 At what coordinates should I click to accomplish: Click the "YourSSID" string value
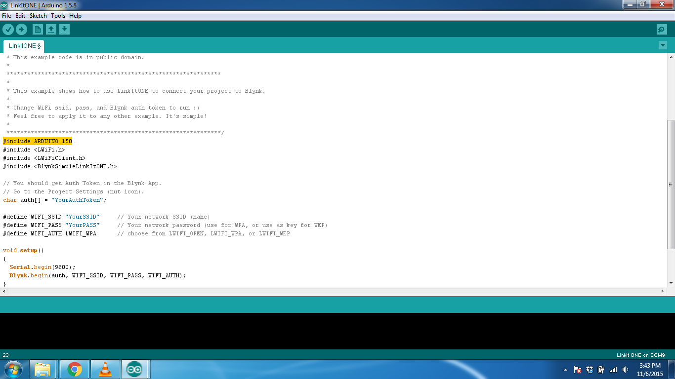click(x=83, y=217)
